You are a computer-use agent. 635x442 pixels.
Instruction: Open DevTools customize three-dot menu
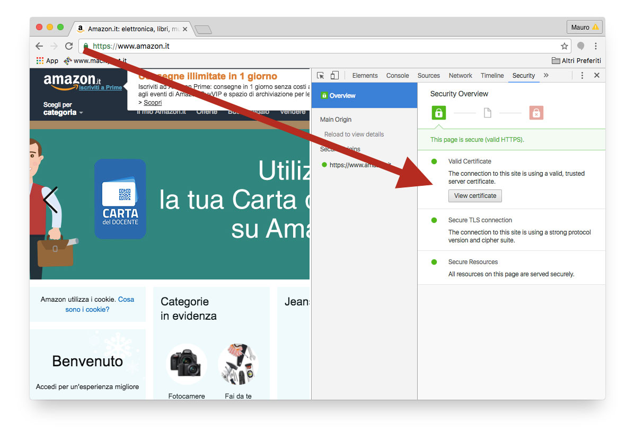coord(582,76)
